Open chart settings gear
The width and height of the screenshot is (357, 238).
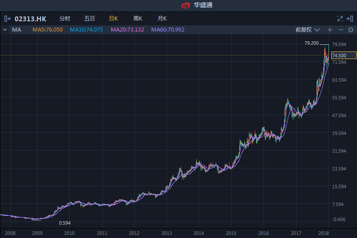point(351,30)
